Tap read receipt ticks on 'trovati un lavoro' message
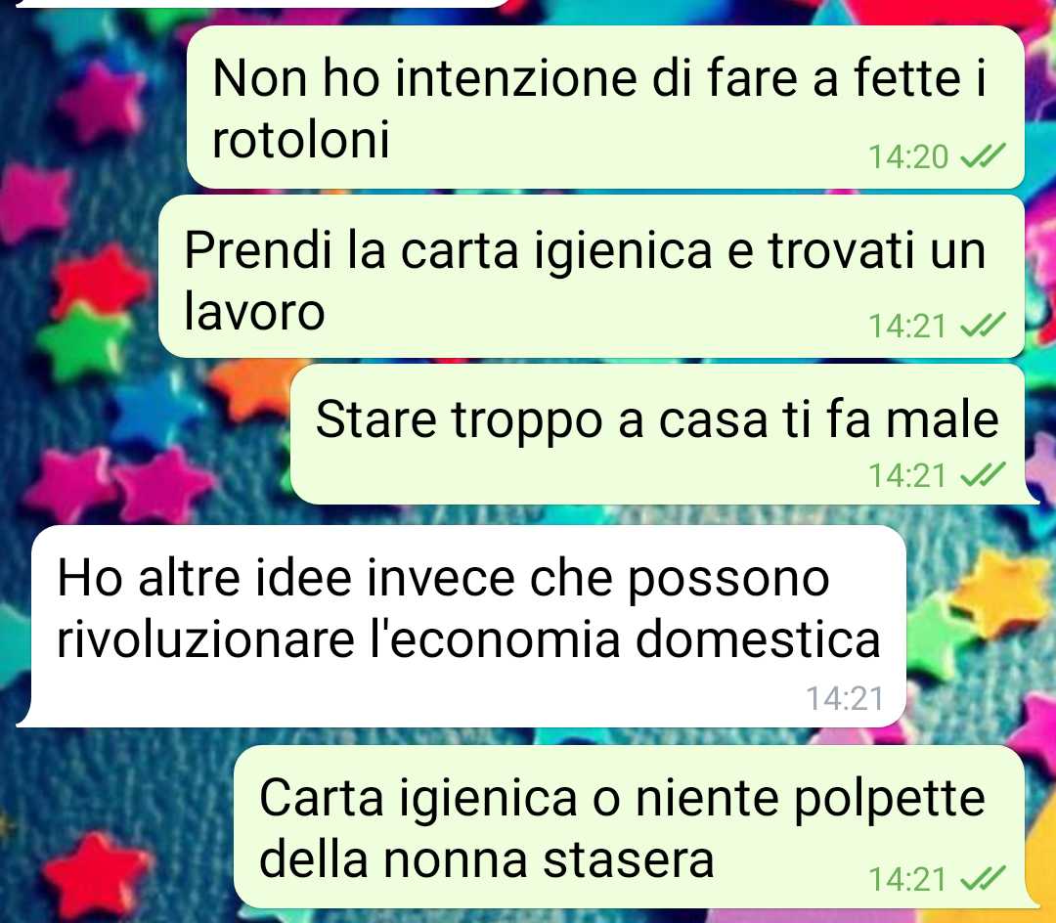The height and width of the screenshot is (923, 1056). coord(983,326)
